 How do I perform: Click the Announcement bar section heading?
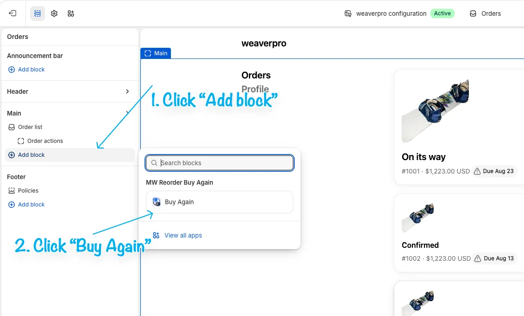[x=35, y=56]
